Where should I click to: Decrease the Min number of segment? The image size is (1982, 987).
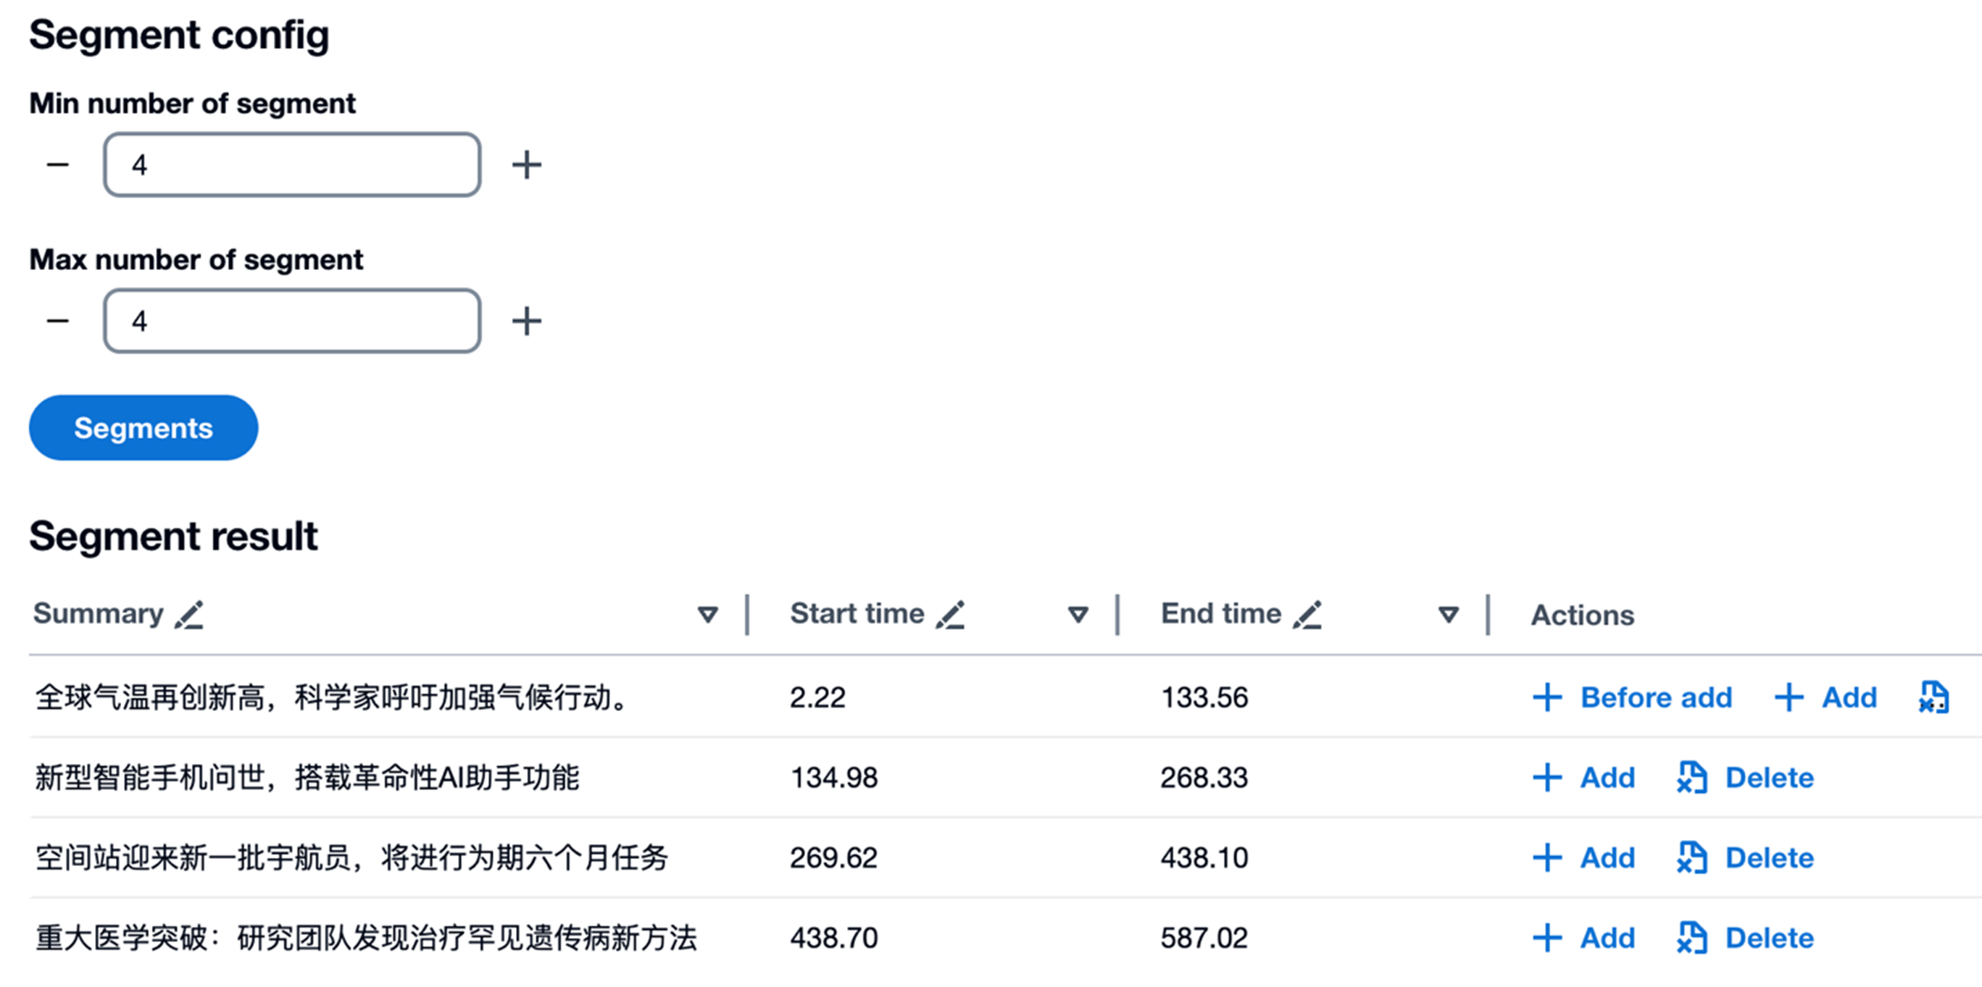58,164
